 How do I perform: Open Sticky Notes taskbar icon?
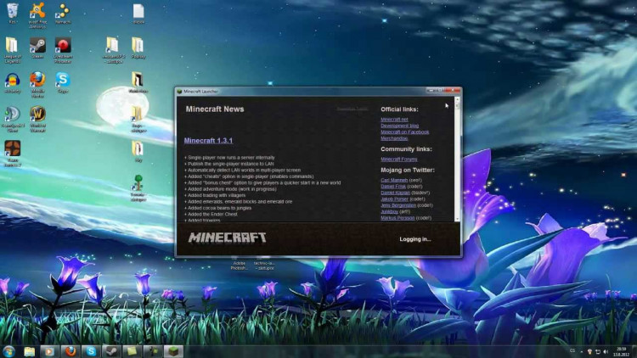click(x=132, y=351)
